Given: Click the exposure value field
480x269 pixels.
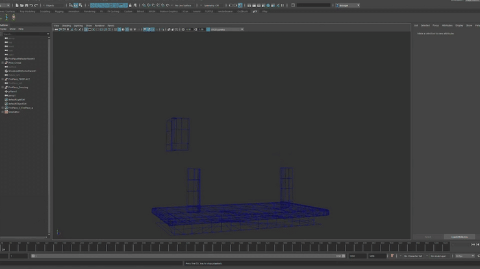Looking at the screenshot, I should [x=189, y=30].
